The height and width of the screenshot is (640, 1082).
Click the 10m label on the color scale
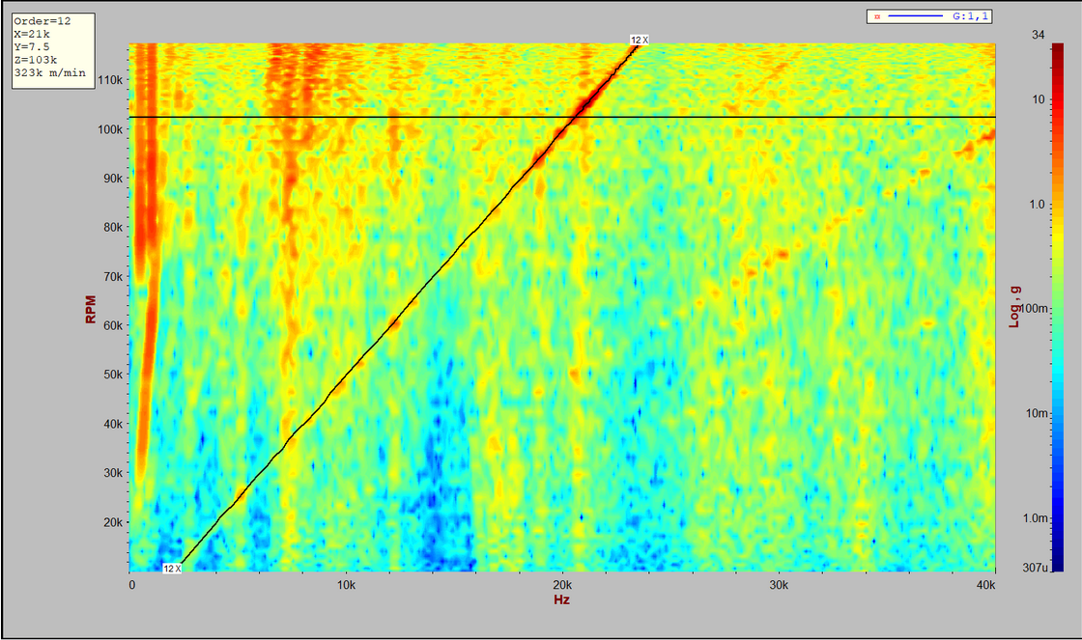1035,413
